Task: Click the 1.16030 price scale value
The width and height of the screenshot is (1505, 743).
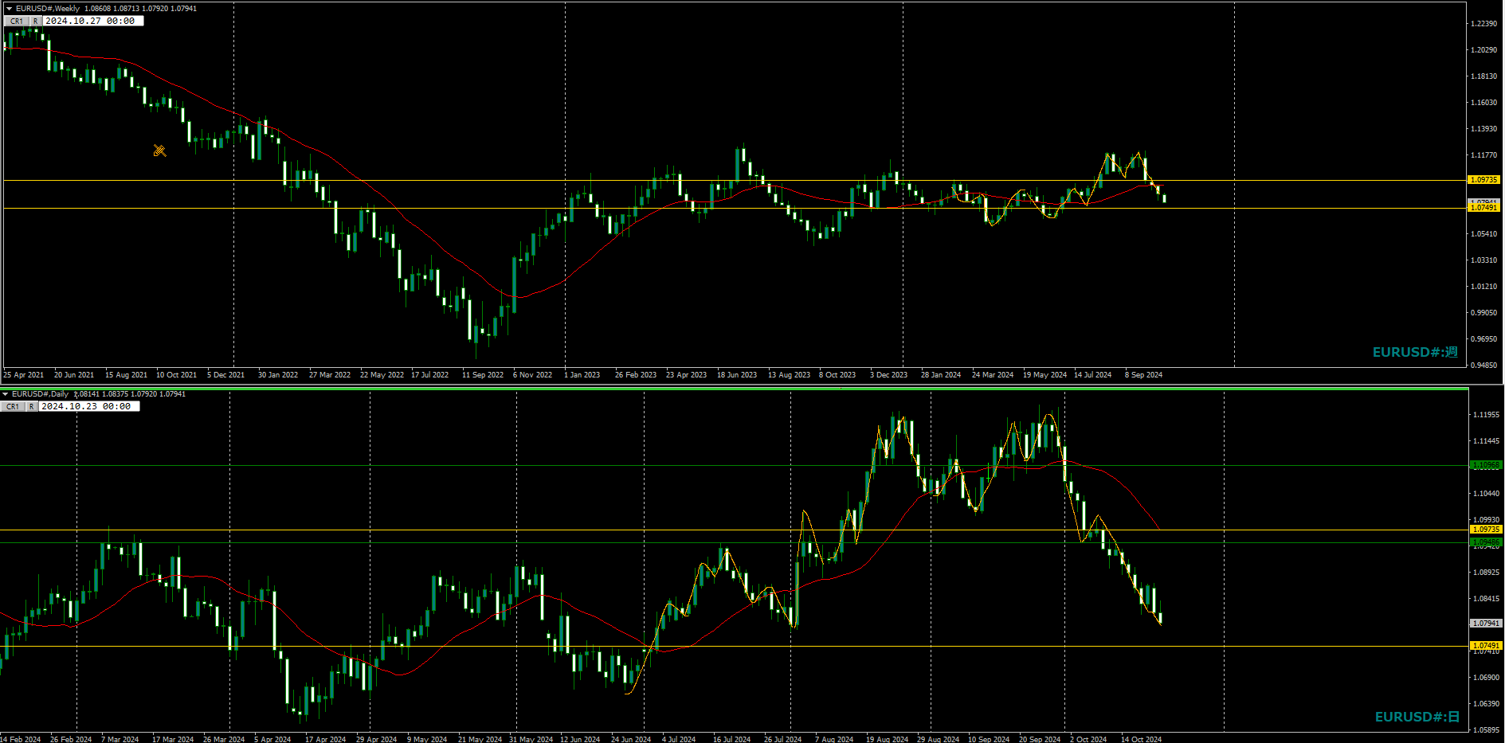Action: pos(1483,103)
